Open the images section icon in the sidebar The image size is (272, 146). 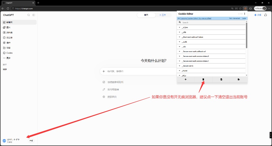pyautogui.click(x=4, y=27)
